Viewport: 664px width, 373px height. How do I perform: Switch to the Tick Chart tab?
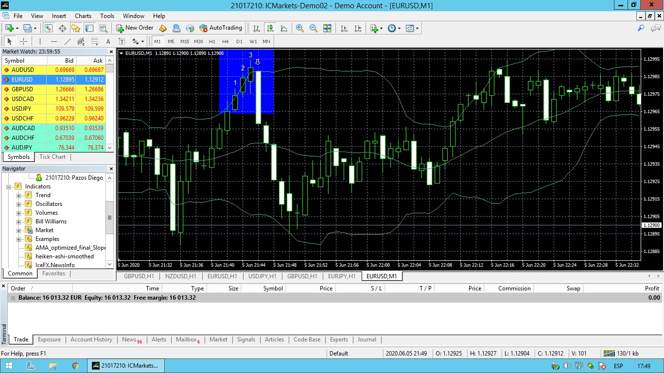click(x=52, y=157)
